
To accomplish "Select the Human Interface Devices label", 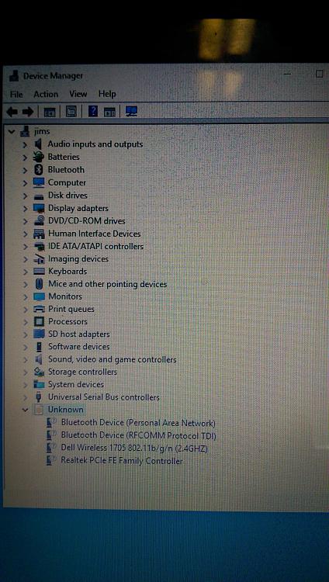I will (x=95, y=234).
